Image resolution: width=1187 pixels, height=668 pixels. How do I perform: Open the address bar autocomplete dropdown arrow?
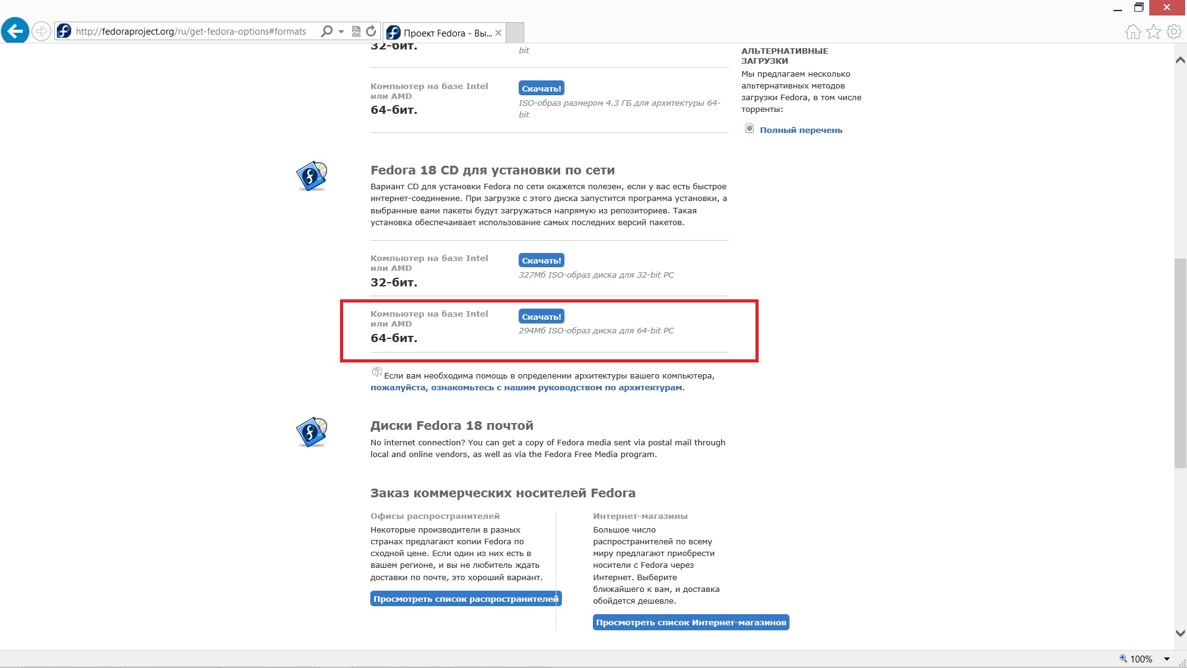[341, 32]
